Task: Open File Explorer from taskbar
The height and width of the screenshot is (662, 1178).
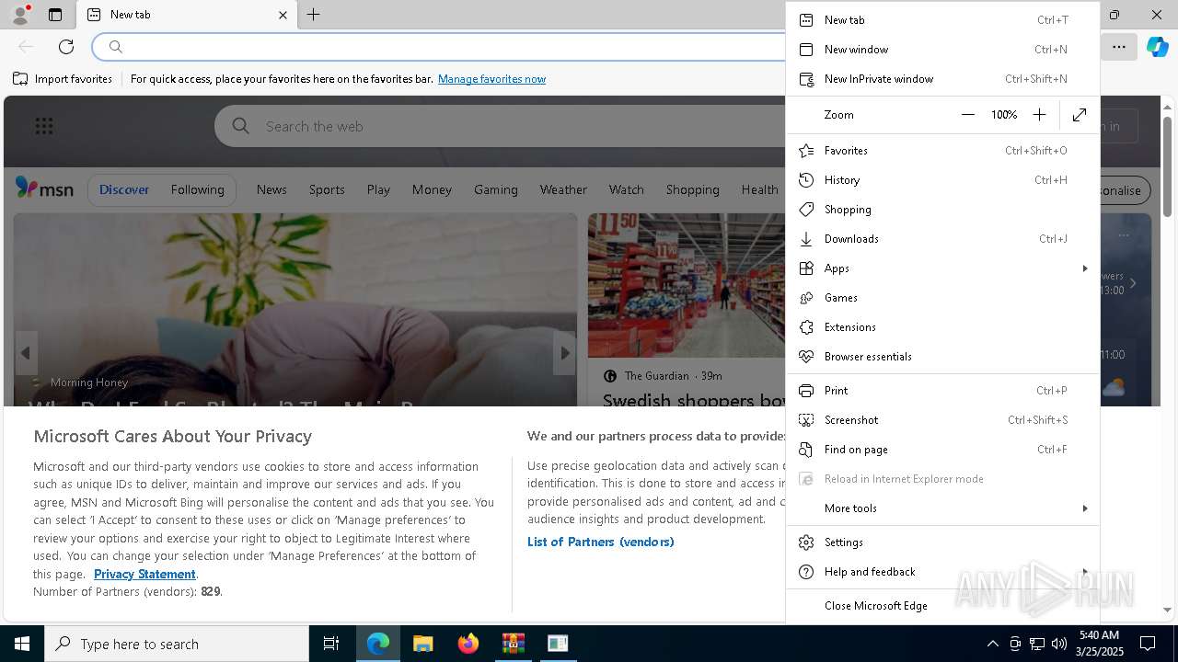Action: click(x=422, y=644)
